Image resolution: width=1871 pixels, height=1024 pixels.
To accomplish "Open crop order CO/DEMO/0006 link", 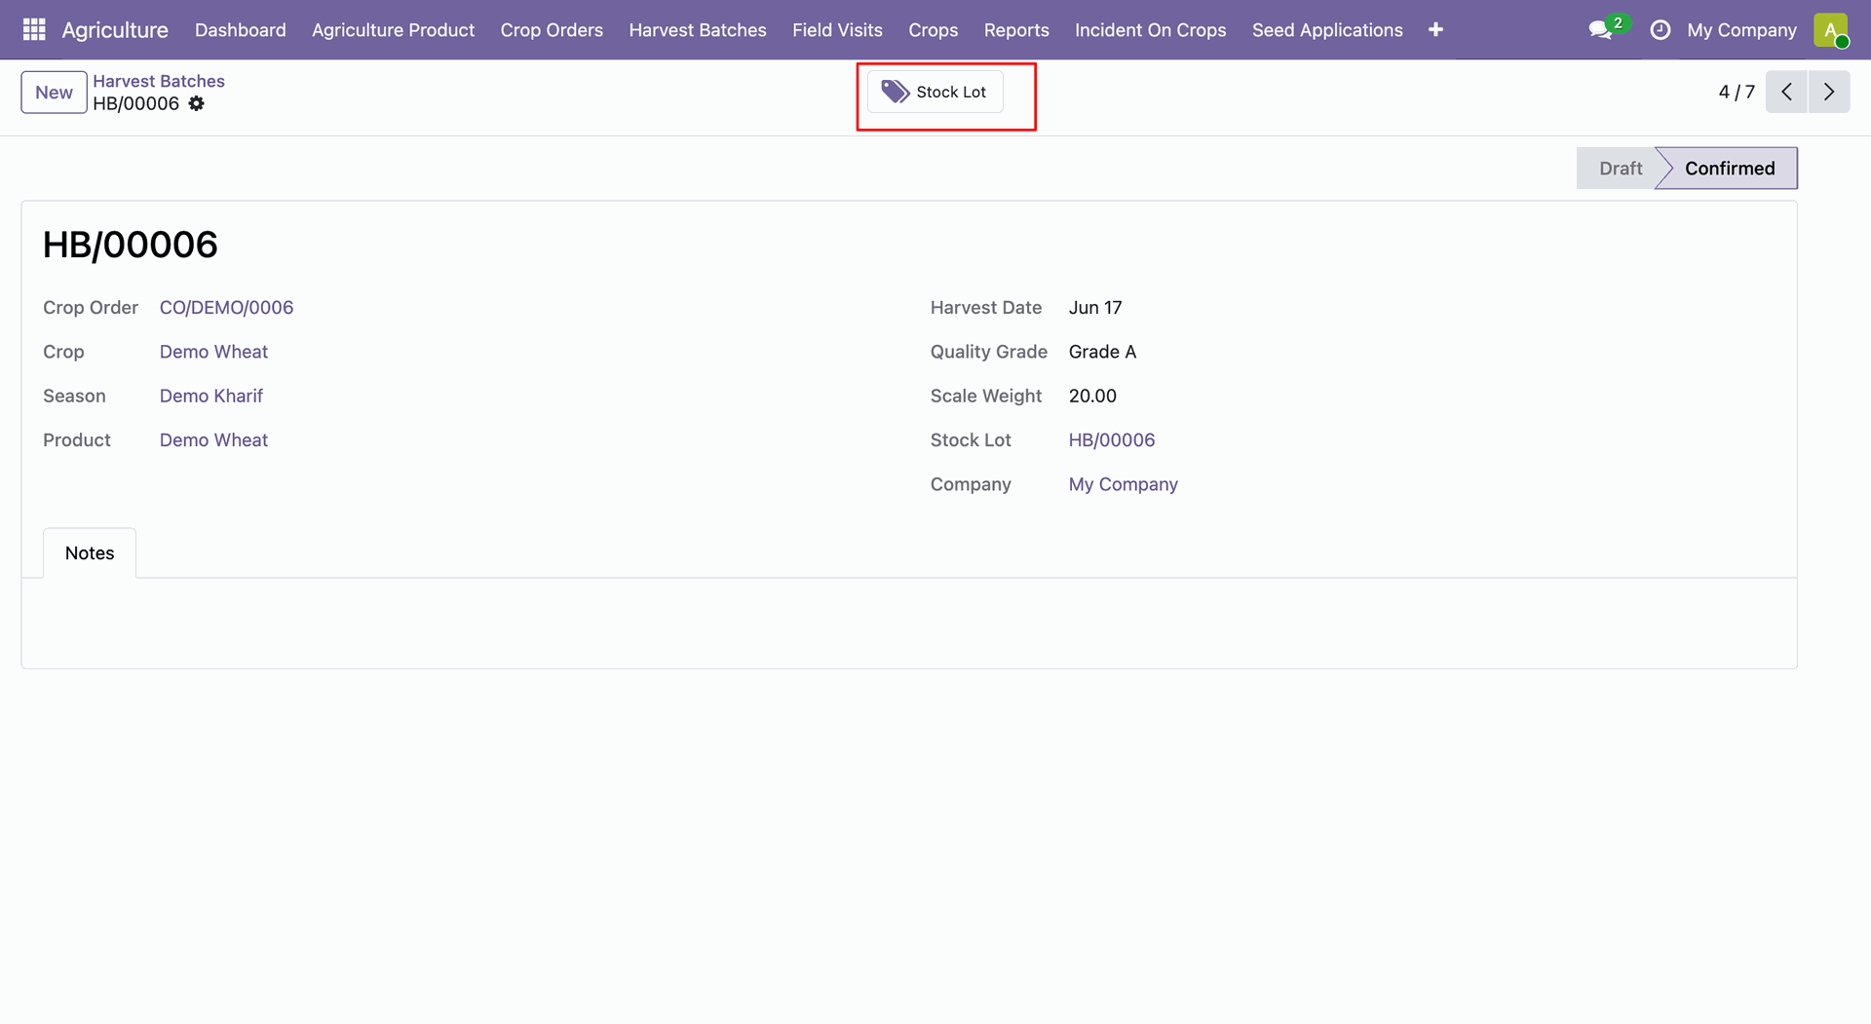I will tap(226, 308).
